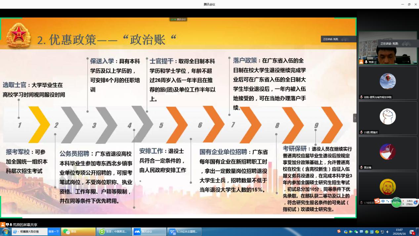Open the 6.16征兵主题班 document taskbar item
The height and width of the screenshot is (236, 419).
pyautogui.click(x=185, y=232)
